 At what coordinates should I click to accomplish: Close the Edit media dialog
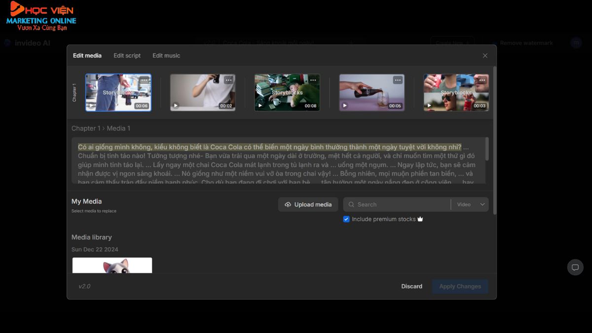pos(485,56)
